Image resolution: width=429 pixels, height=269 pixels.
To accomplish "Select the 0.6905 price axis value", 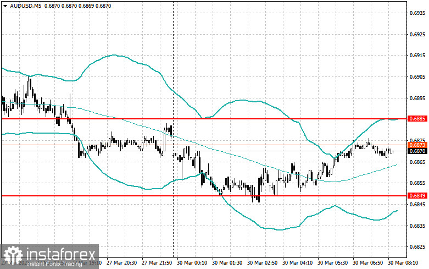I will 417,76.
